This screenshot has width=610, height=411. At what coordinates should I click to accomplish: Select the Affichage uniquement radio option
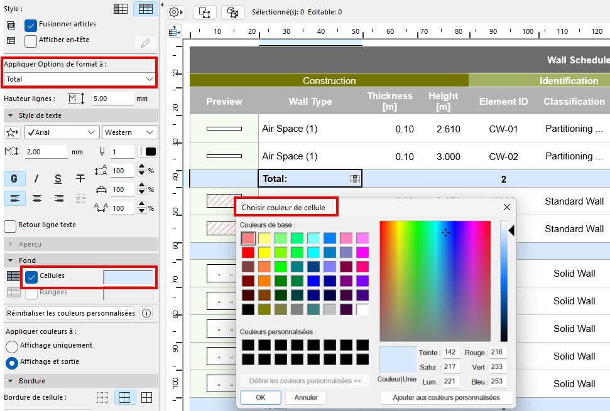pyautogui.click(x=11, y=346)
